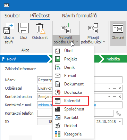
Task: Expand the Připojit položku Úkol dropdown arrow
Action: click(x=104, y=42)
